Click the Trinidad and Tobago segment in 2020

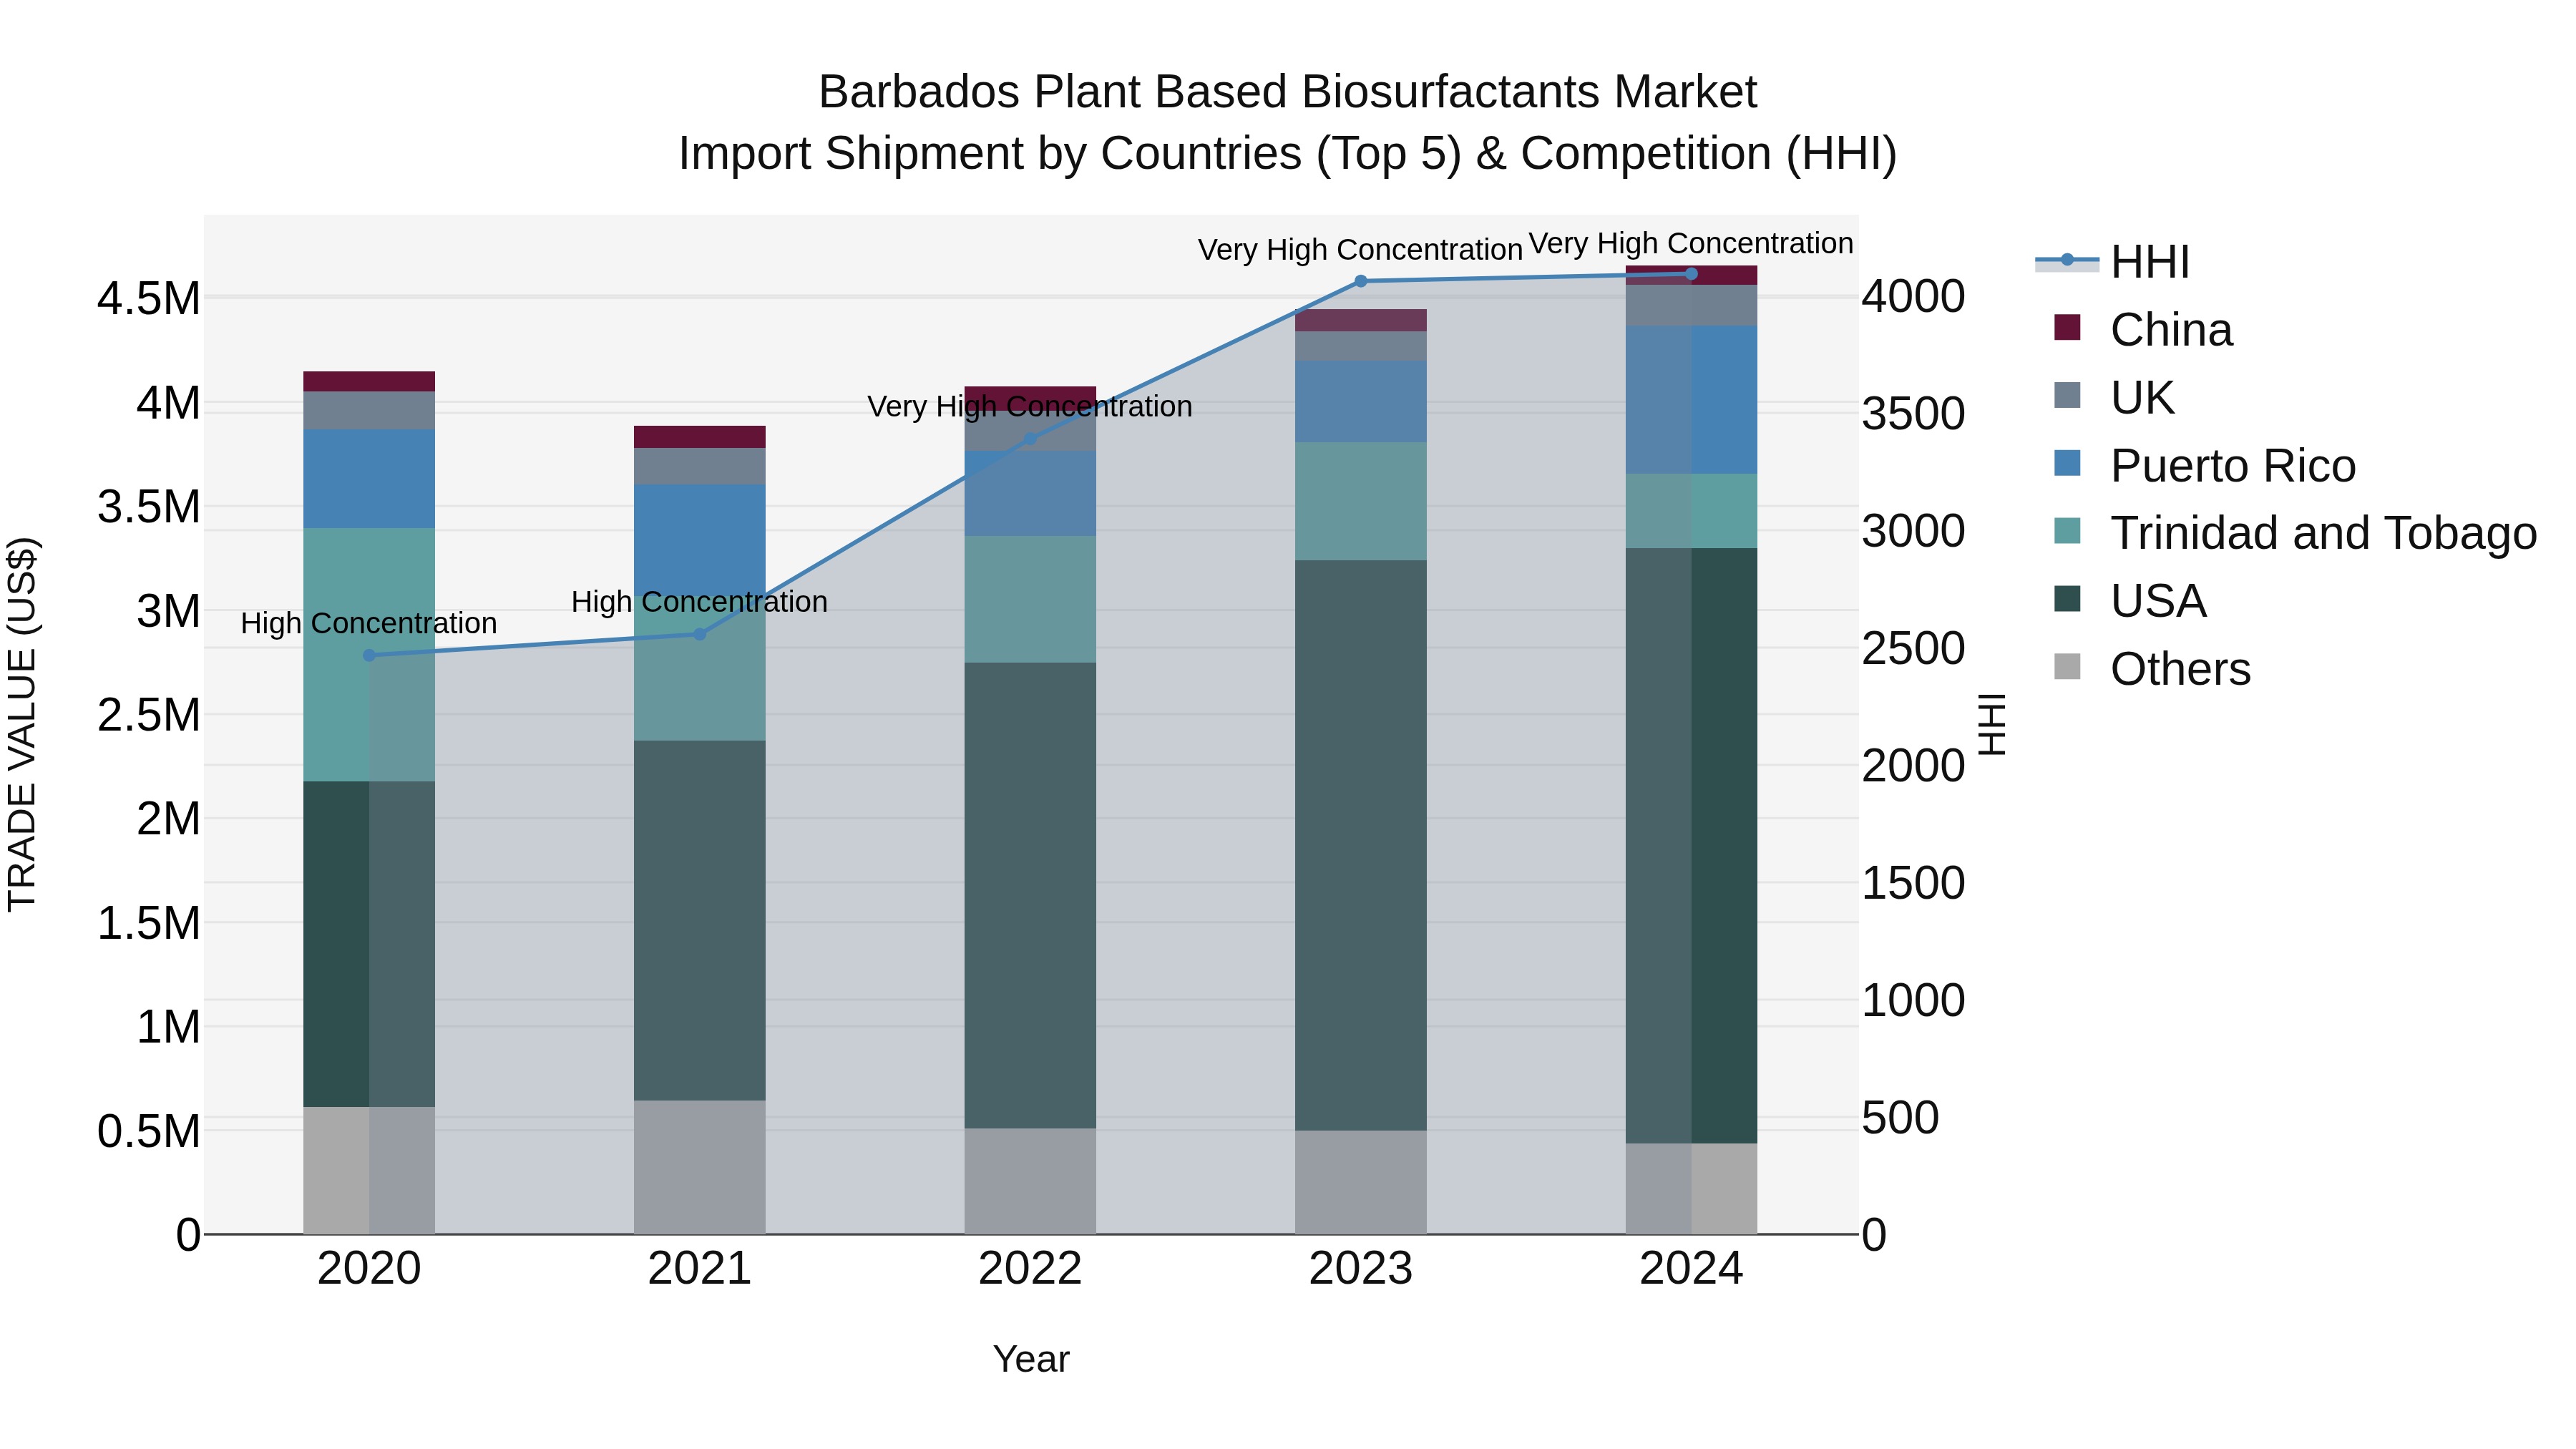(x=369, y=655)
